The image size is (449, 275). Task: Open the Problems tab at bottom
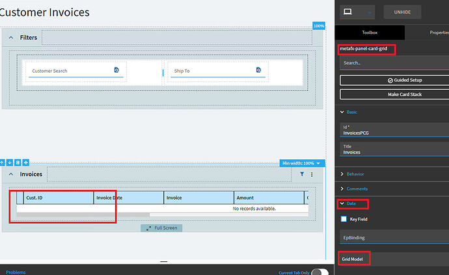coord(16,272)
